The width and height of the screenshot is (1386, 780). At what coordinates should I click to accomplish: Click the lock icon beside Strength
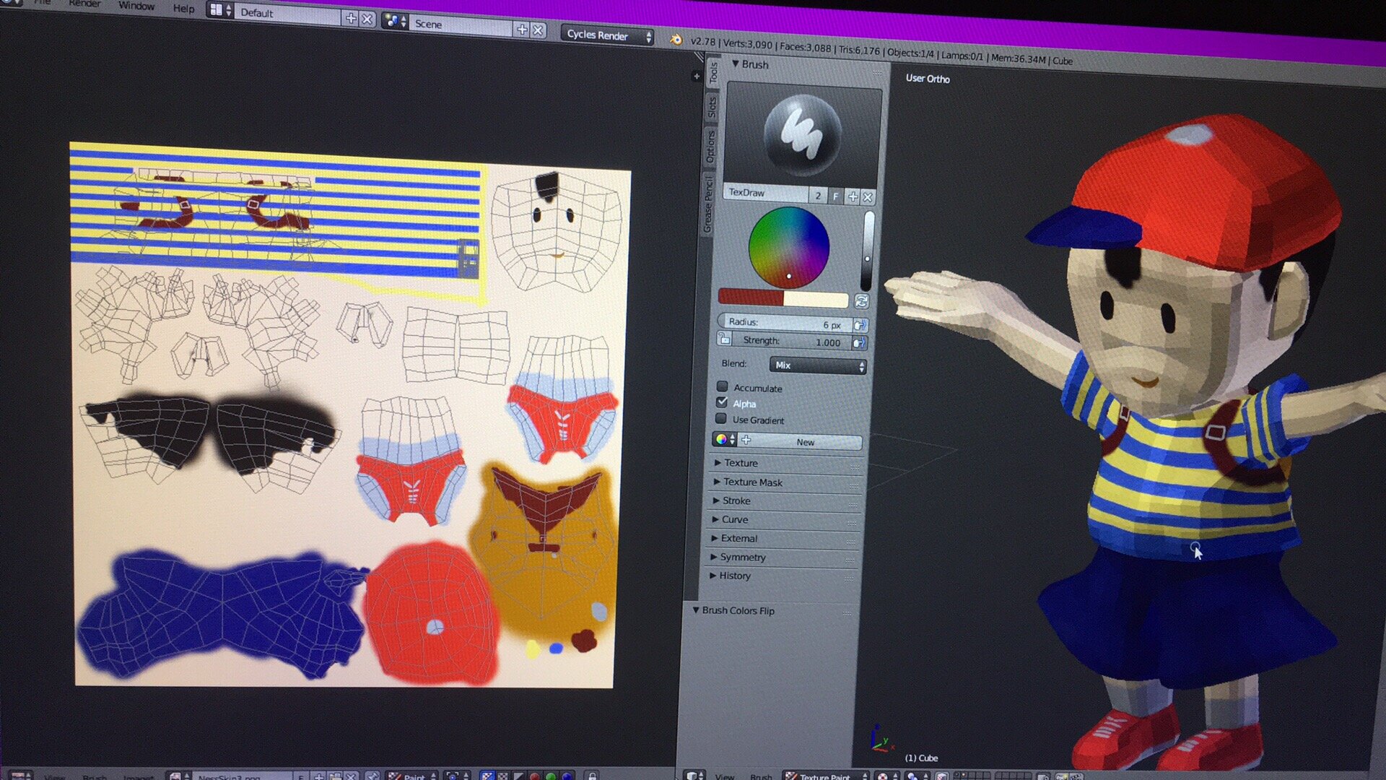click(724, 339)
